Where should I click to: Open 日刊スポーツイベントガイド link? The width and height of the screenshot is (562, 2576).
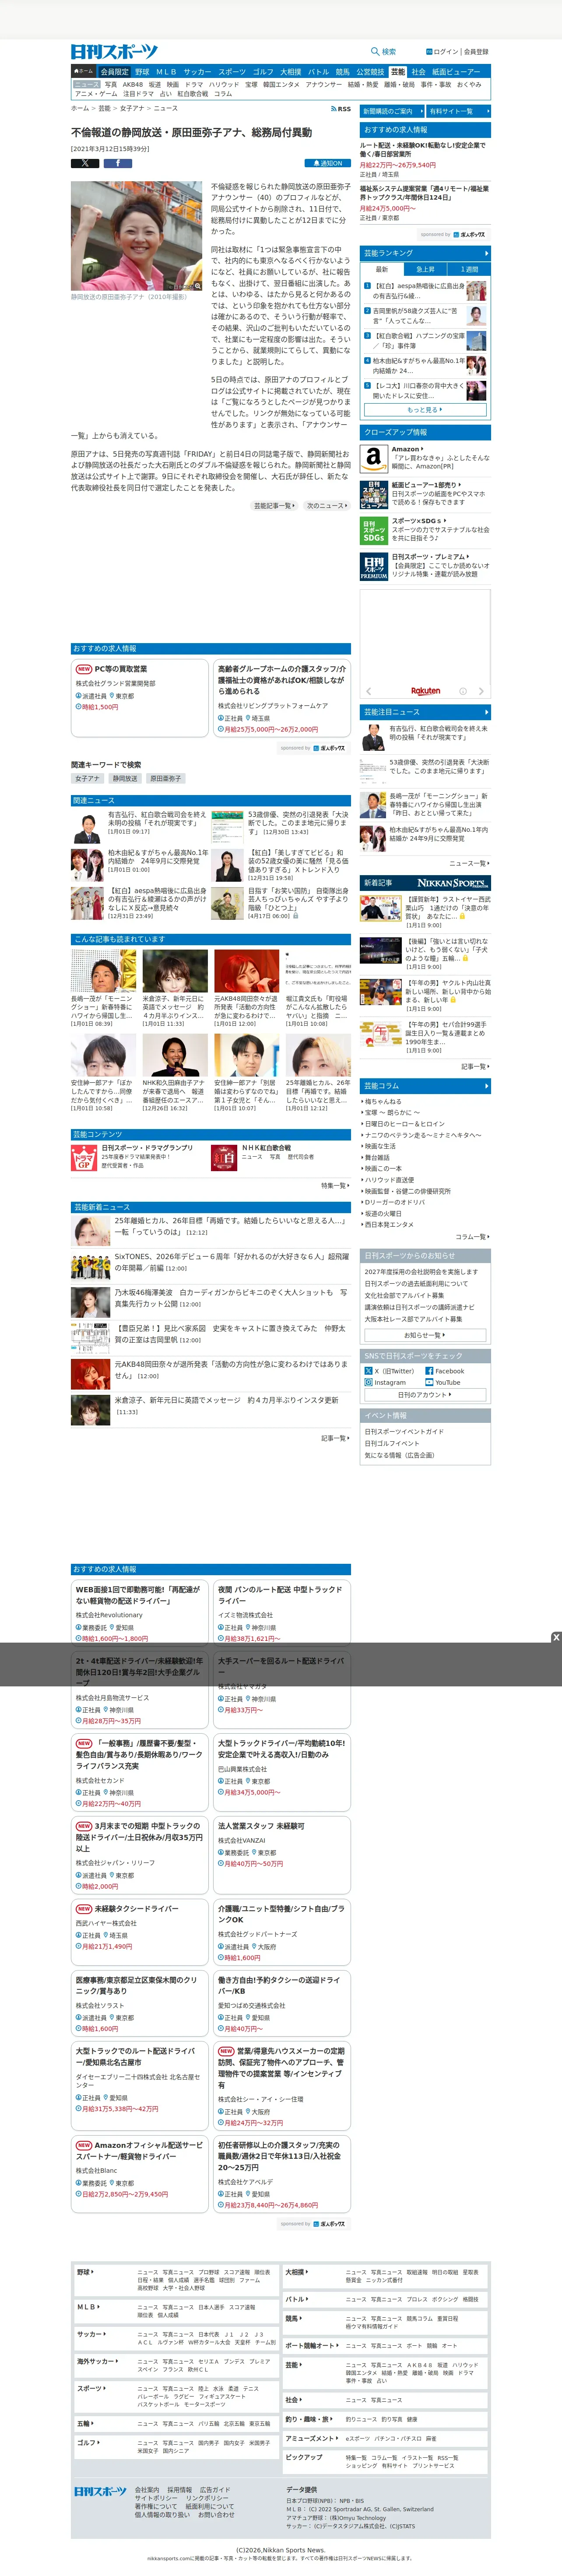click(404, 1431)
